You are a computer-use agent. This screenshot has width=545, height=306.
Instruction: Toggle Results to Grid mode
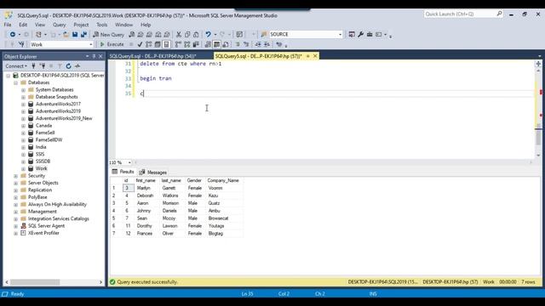[x=216, y=44]
